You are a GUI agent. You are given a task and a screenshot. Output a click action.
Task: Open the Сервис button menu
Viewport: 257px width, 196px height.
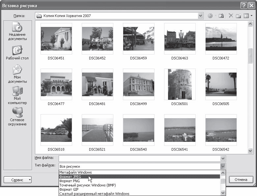click(x=17, y=180)
